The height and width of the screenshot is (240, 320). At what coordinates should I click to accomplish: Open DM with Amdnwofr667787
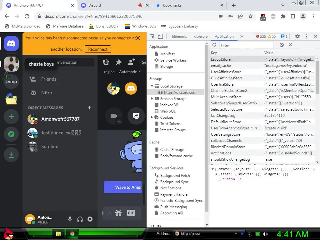point(60,119)
